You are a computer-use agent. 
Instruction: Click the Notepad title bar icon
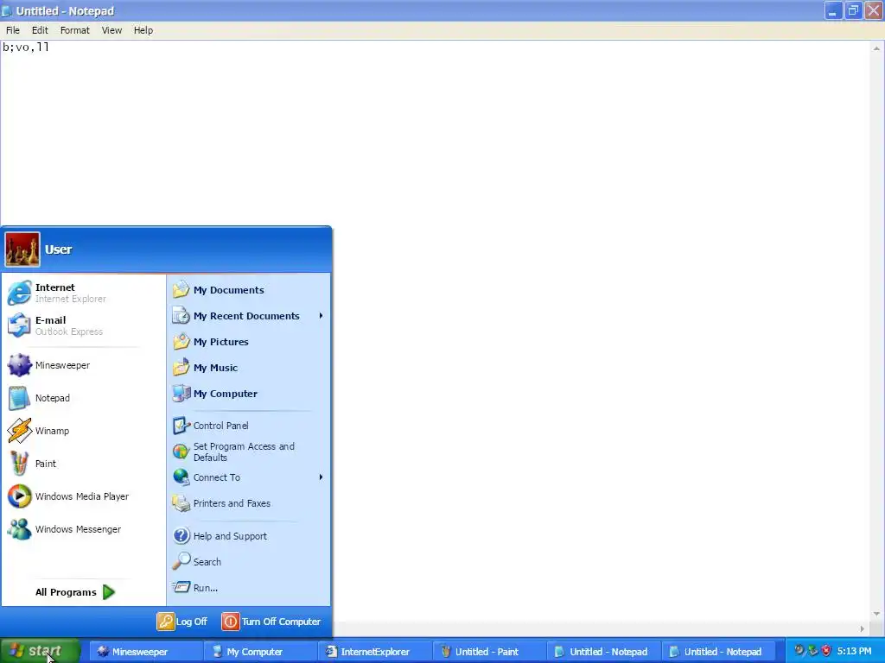pos(7,10)
